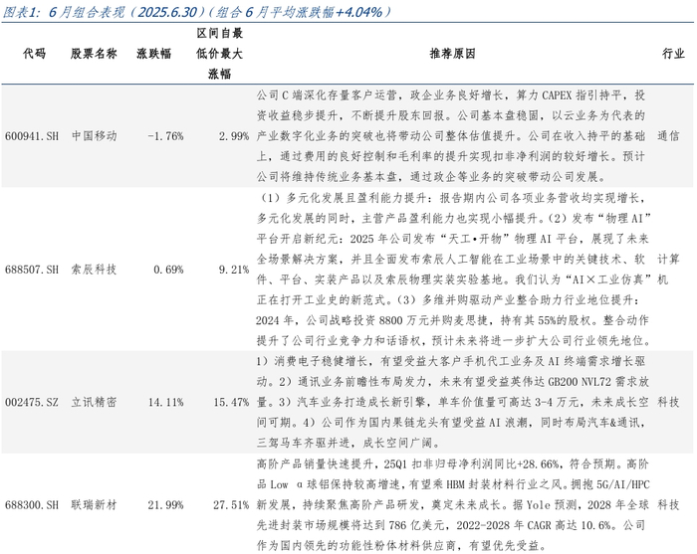Click the 15.47% max gain value

point(231,402)
